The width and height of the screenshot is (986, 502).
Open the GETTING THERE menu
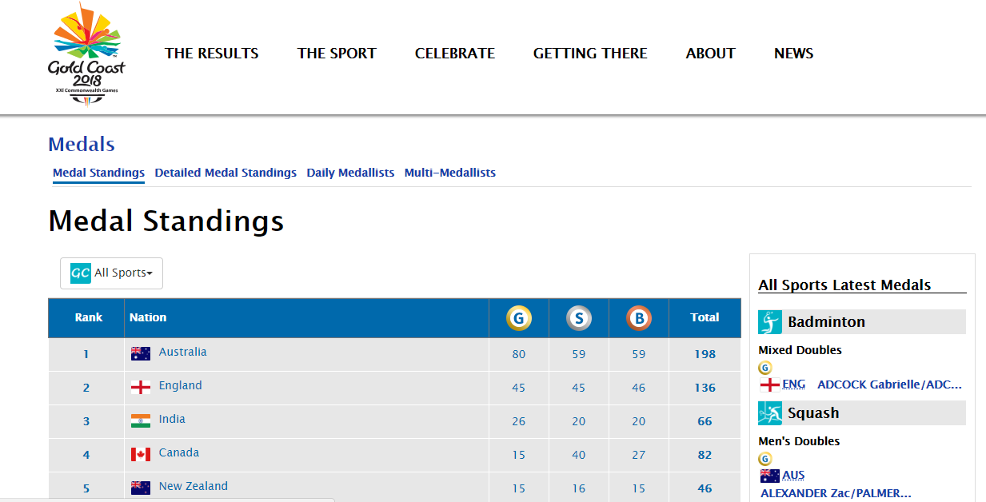point(590,54)
